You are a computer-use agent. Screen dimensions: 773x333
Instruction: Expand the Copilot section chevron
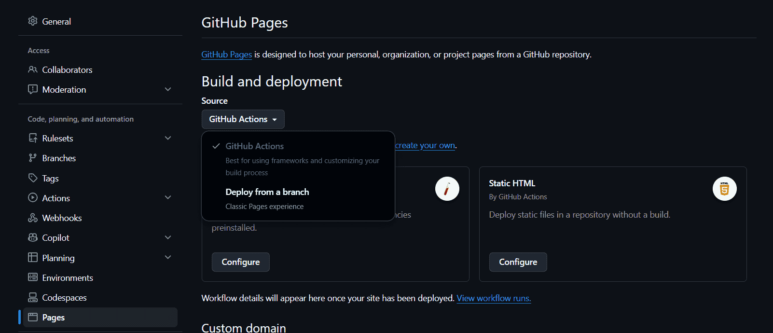168,237
